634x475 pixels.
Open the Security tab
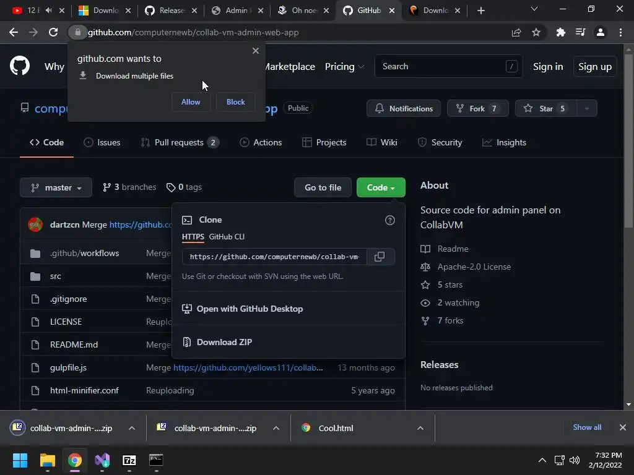(440, 143)
